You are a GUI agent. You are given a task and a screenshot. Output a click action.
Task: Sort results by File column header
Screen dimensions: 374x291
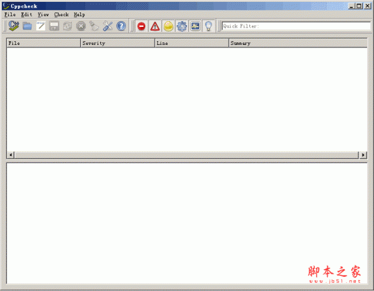[x=44, y=43]
